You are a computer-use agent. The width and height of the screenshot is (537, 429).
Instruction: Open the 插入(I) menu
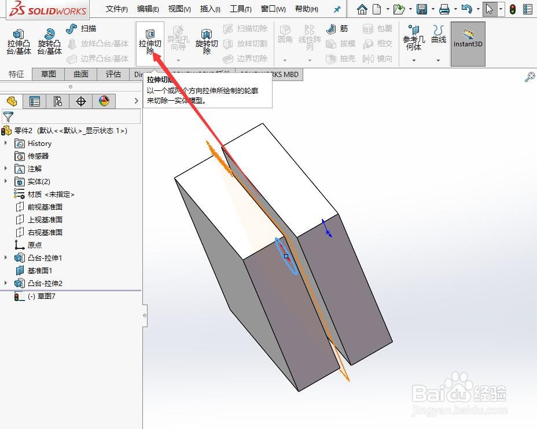pyautogui.click(x=210, y=9)
